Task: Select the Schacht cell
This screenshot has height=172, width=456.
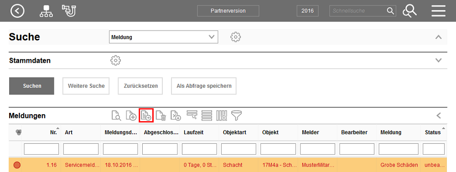Action: click(238, 165)
